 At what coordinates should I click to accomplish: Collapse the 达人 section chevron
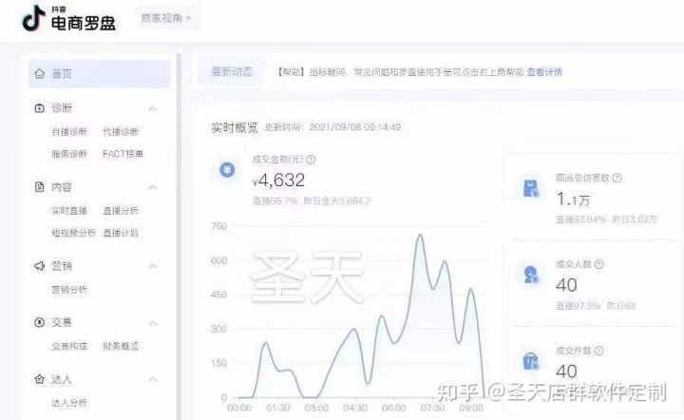coord(153,379)
